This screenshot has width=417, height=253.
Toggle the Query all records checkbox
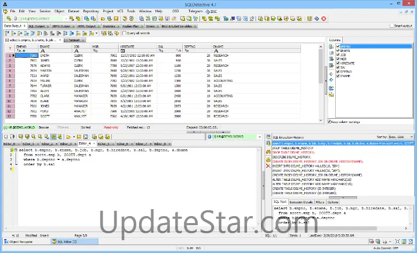[x=124, y=33]
